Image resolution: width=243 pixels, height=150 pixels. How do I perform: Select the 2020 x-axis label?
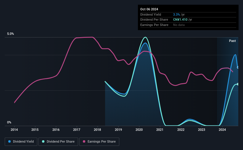(x=139, y=130)
